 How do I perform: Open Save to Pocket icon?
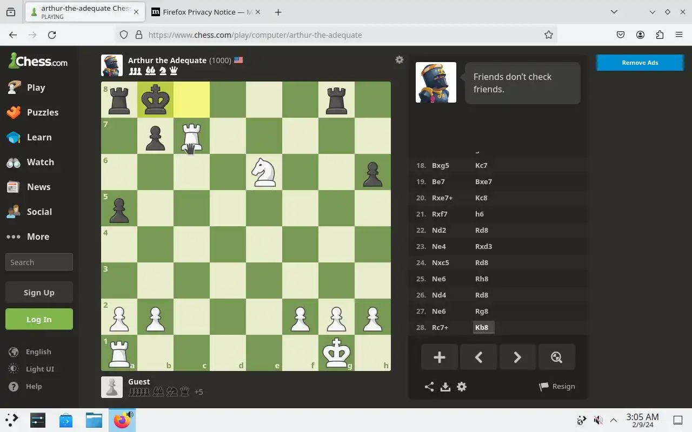click(621, 35)
